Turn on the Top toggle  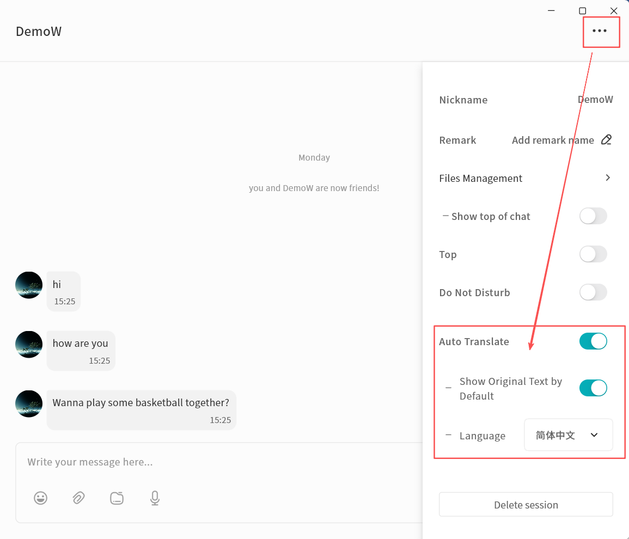(593, 254)
